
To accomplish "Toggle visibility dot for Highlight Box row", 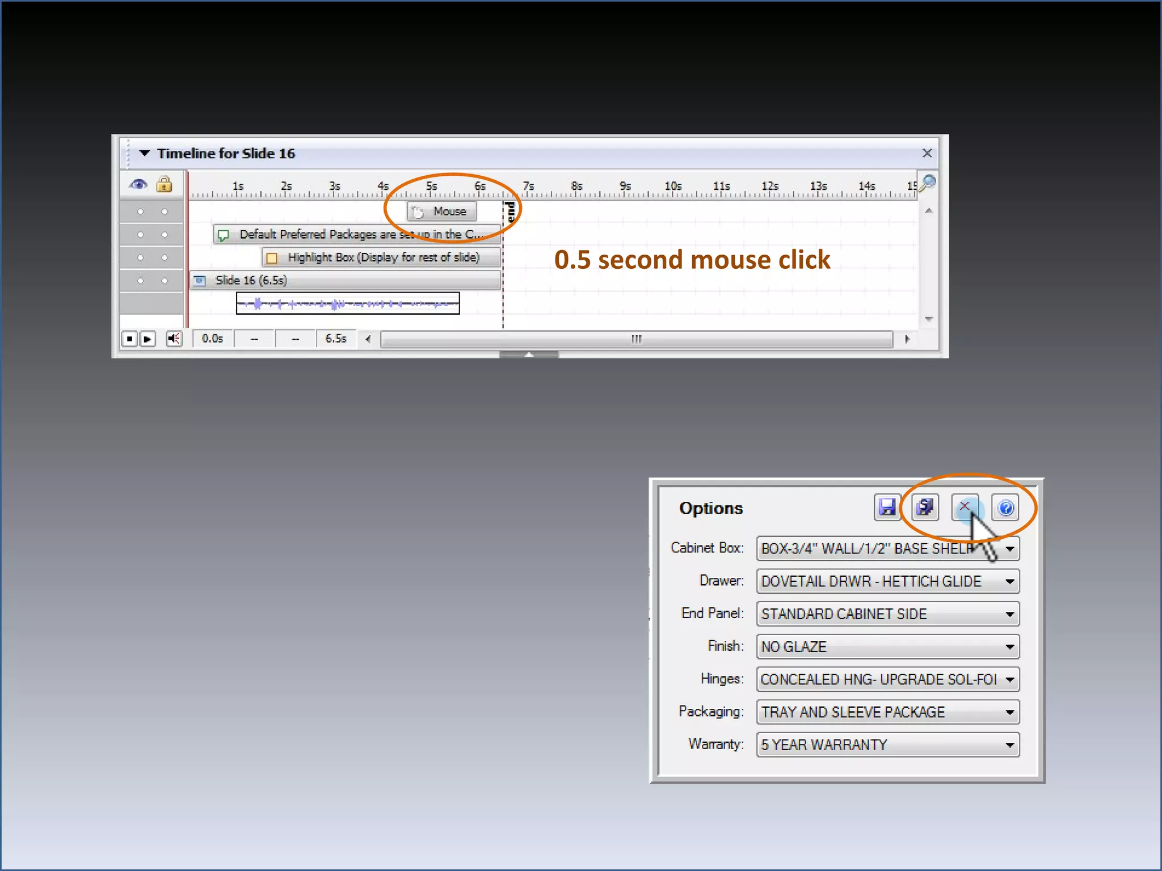I will point(140,257).
